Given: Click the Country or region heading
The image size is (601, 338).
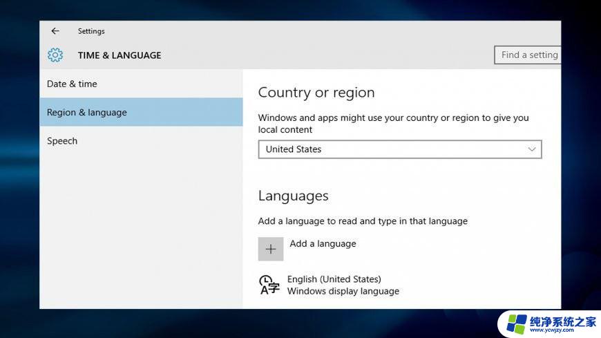Looking at the screenshot, I should pyautogui.click(x=316, y=93).
